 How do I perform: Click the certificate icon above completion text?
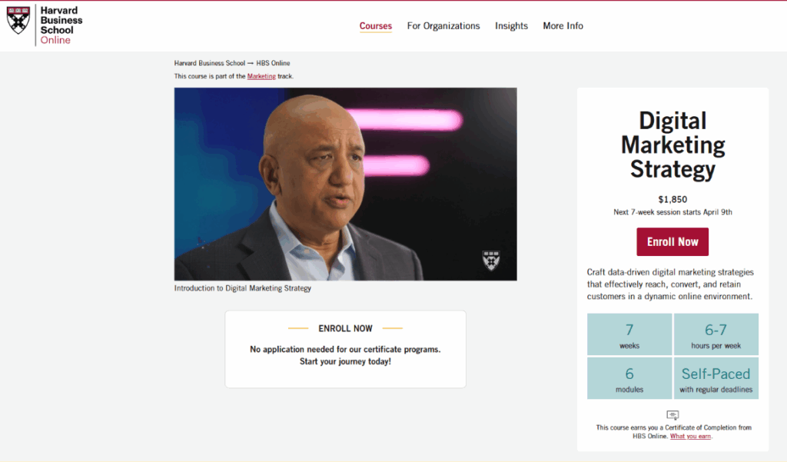click(672, 415)
